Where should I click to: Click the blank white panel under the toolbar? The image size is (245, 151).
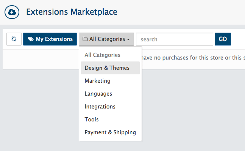tap(41, 60)
